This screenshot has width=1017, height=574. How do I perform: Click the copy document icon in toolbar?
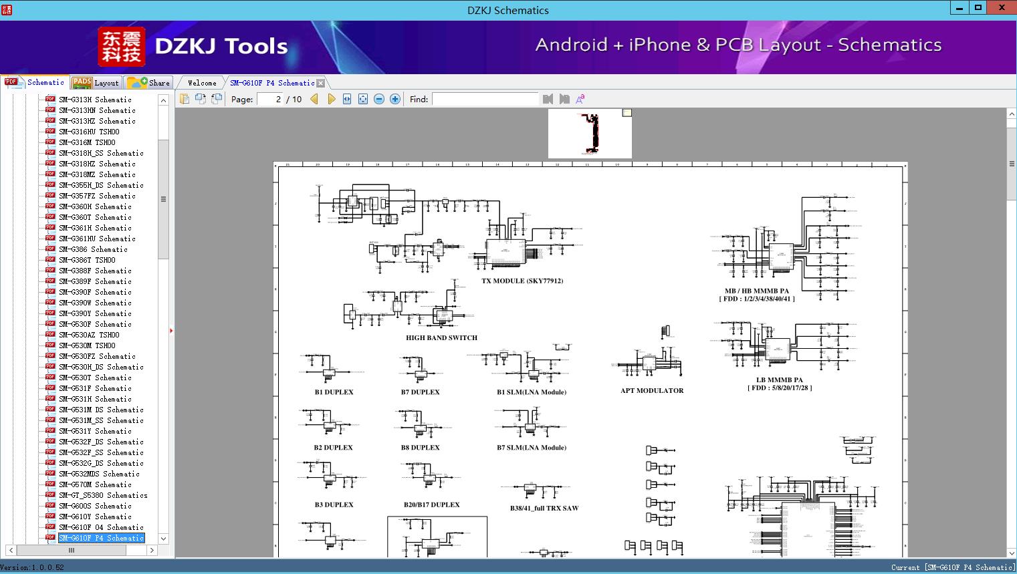(185, 99)
